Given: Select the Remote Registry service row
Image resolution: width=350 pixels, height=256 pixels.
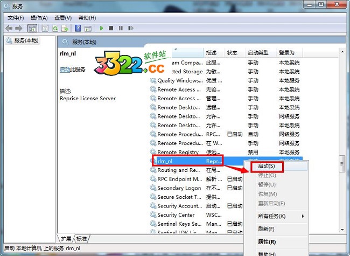Looking at the screenshot, I should coord(226,152).
